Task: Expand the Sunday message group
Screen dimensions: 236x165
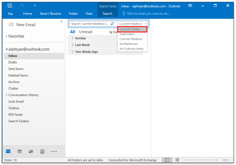Action: point(73,38)
